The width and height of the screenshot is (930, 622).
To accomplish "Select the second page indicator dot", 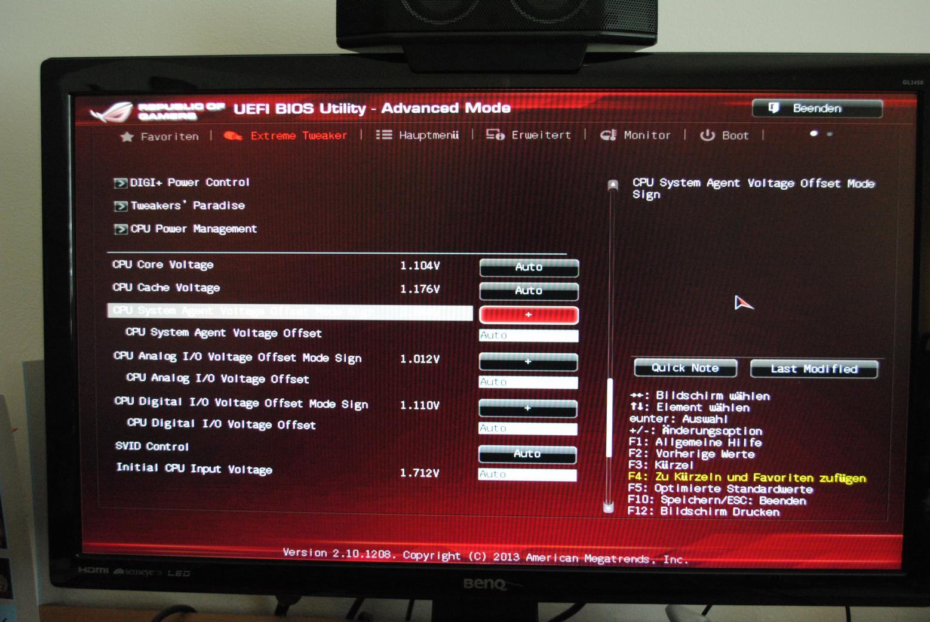I will coord(830,134).
